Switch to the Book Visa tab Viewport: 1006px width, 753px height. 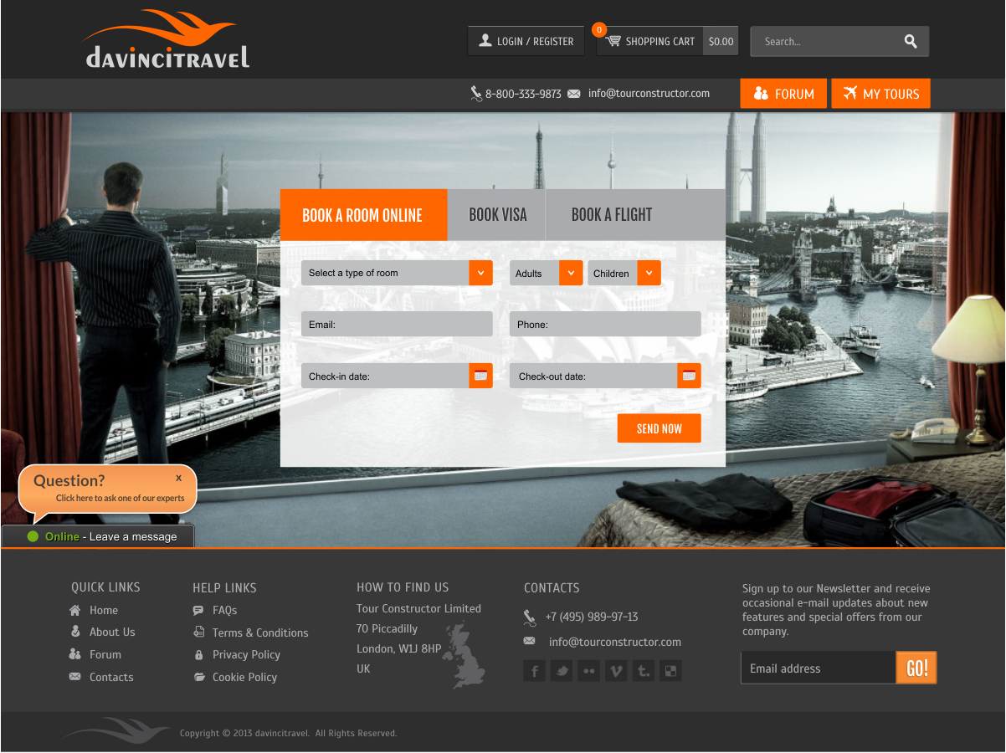coord(497,215)
